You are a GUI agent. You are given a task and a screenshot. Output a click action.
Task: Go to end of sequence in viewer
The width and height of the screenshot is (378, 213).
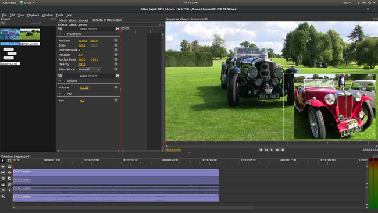click(x=283, y=150)
